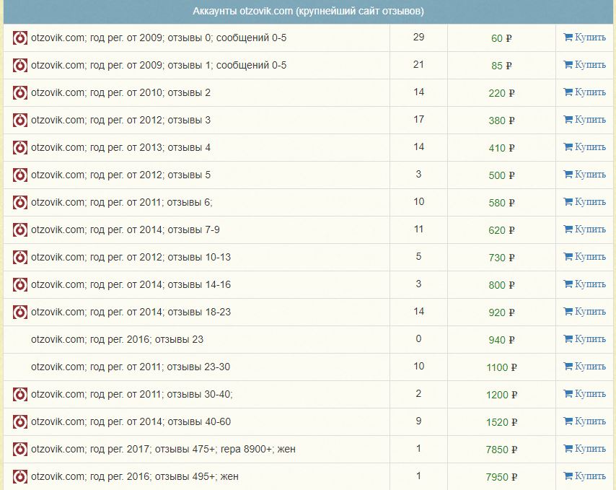The width and height of the screenshot is (616, 490).
Task: Buy account priced 580 ₽
Action: click(x=584, y=202)
